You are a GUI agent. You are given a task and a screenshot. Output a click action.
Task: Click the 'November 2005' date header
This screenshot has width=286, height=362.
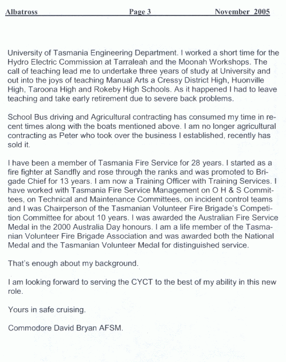[242, 12]
